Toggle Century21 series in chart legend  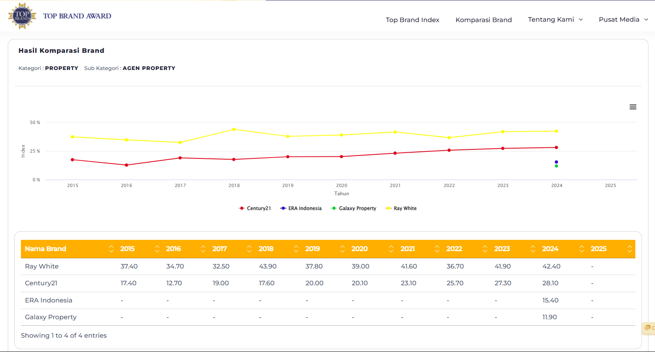[255, 208]
